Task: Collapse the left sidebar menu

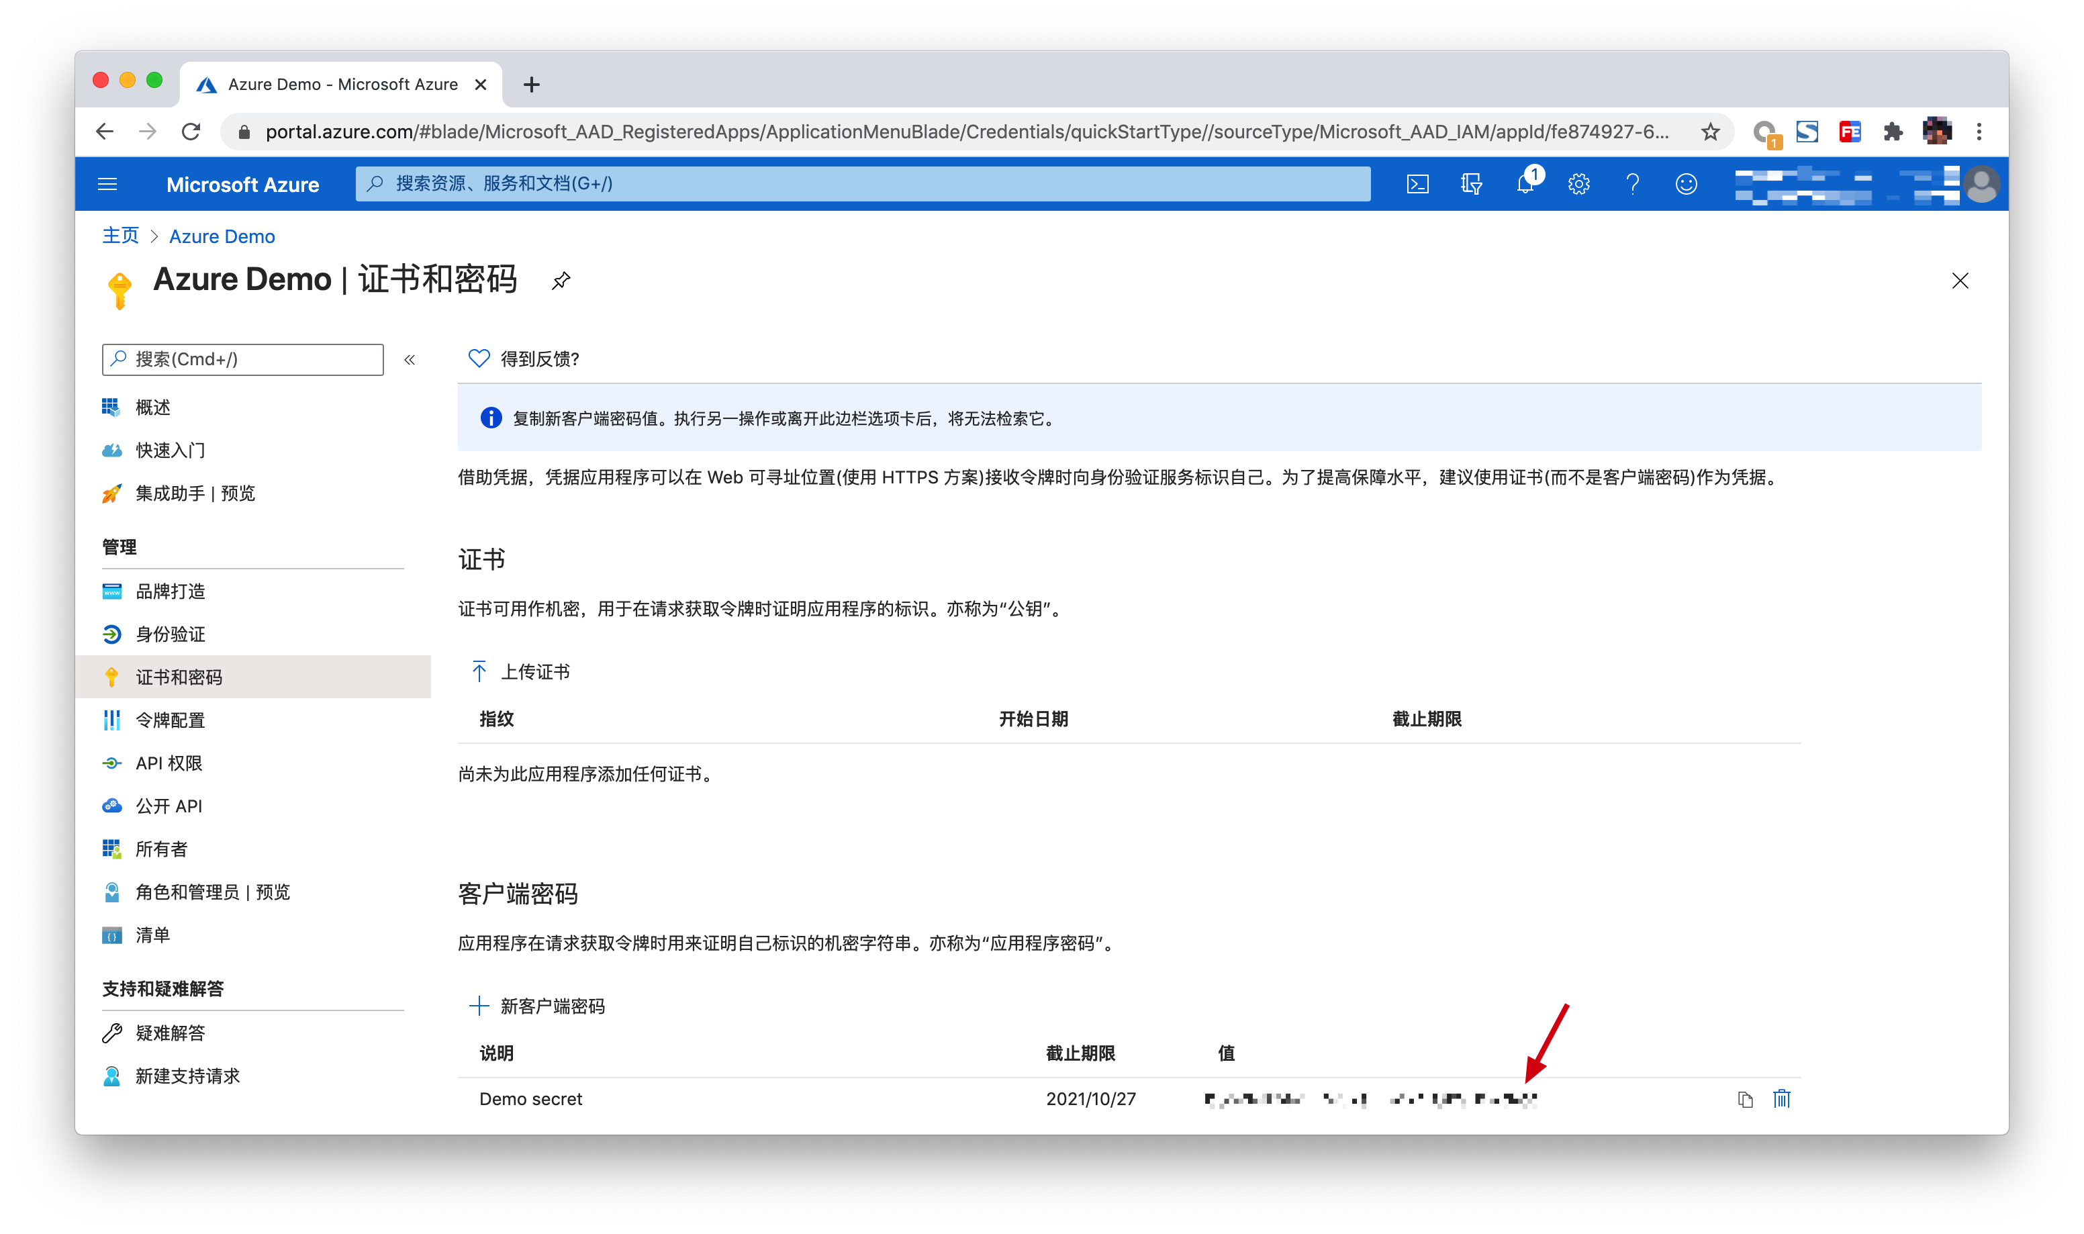Action: 410,360
